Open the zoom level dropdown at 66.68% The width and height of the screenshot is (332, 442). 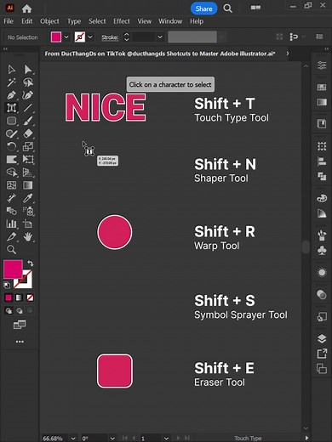tap(73, 438)
